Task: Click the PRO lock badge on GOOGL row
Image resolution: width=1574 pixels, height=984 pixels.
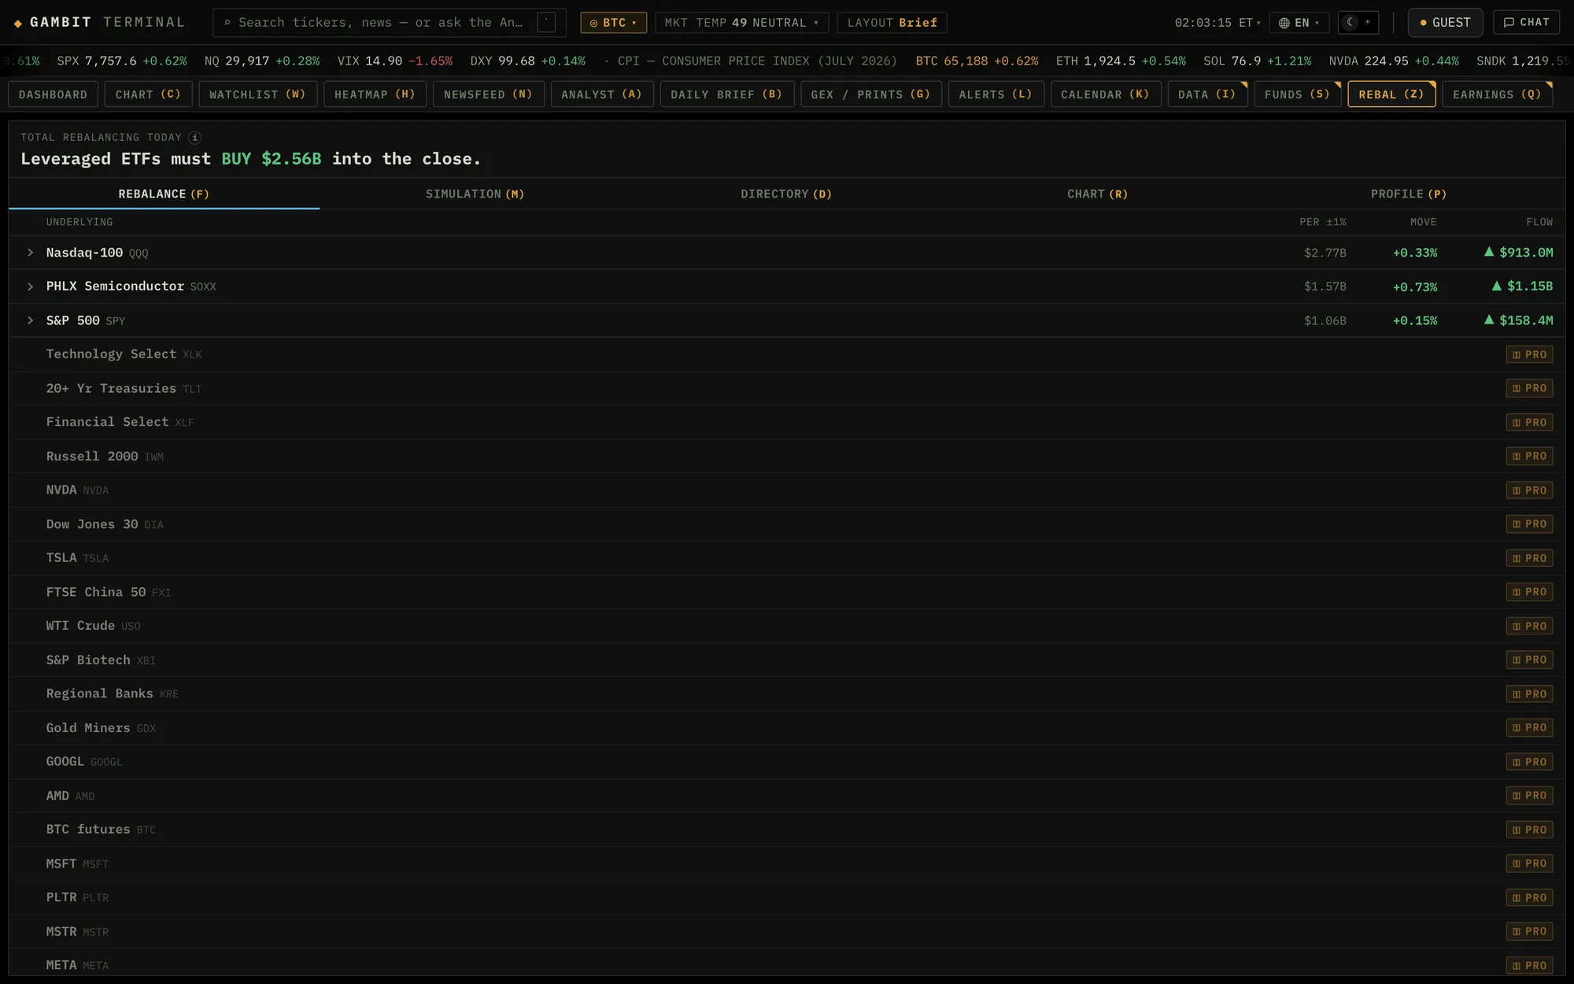Action: (1529, 762)
